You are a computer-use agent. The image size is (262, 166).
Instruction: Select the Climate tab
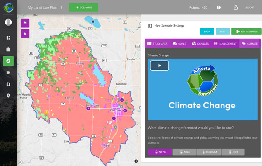[250, 44]
